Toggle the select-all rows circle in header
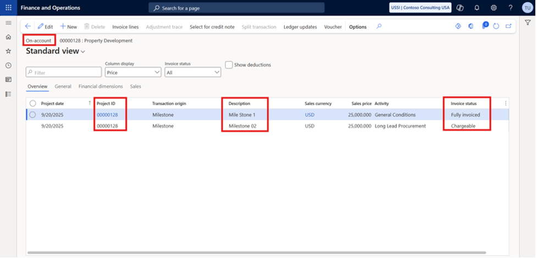537x258 pixels. [x=33, y=103]
